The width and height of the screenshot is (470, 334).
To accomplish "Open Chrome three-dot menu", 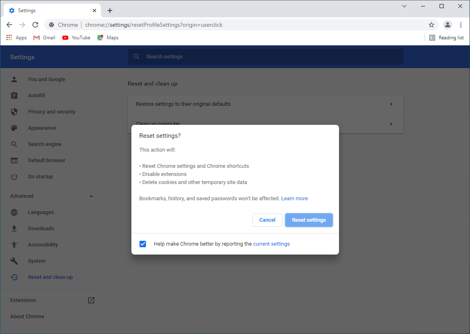I will click(461, 25).
